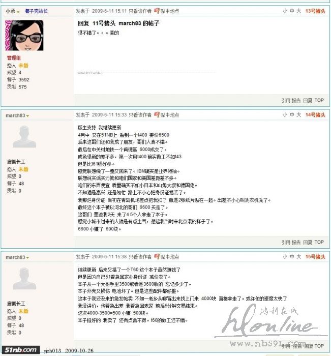
Task: Click march83's default avatar in post 14
Action: point(24,136)
